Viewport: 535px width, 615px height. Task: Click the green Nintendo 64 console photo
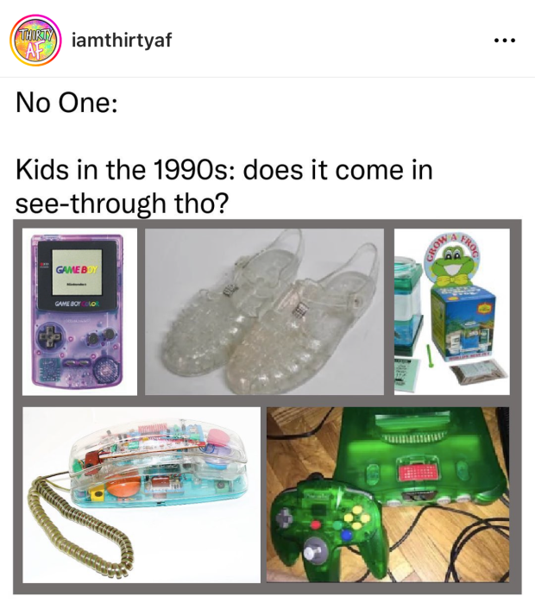pos(387,495)
